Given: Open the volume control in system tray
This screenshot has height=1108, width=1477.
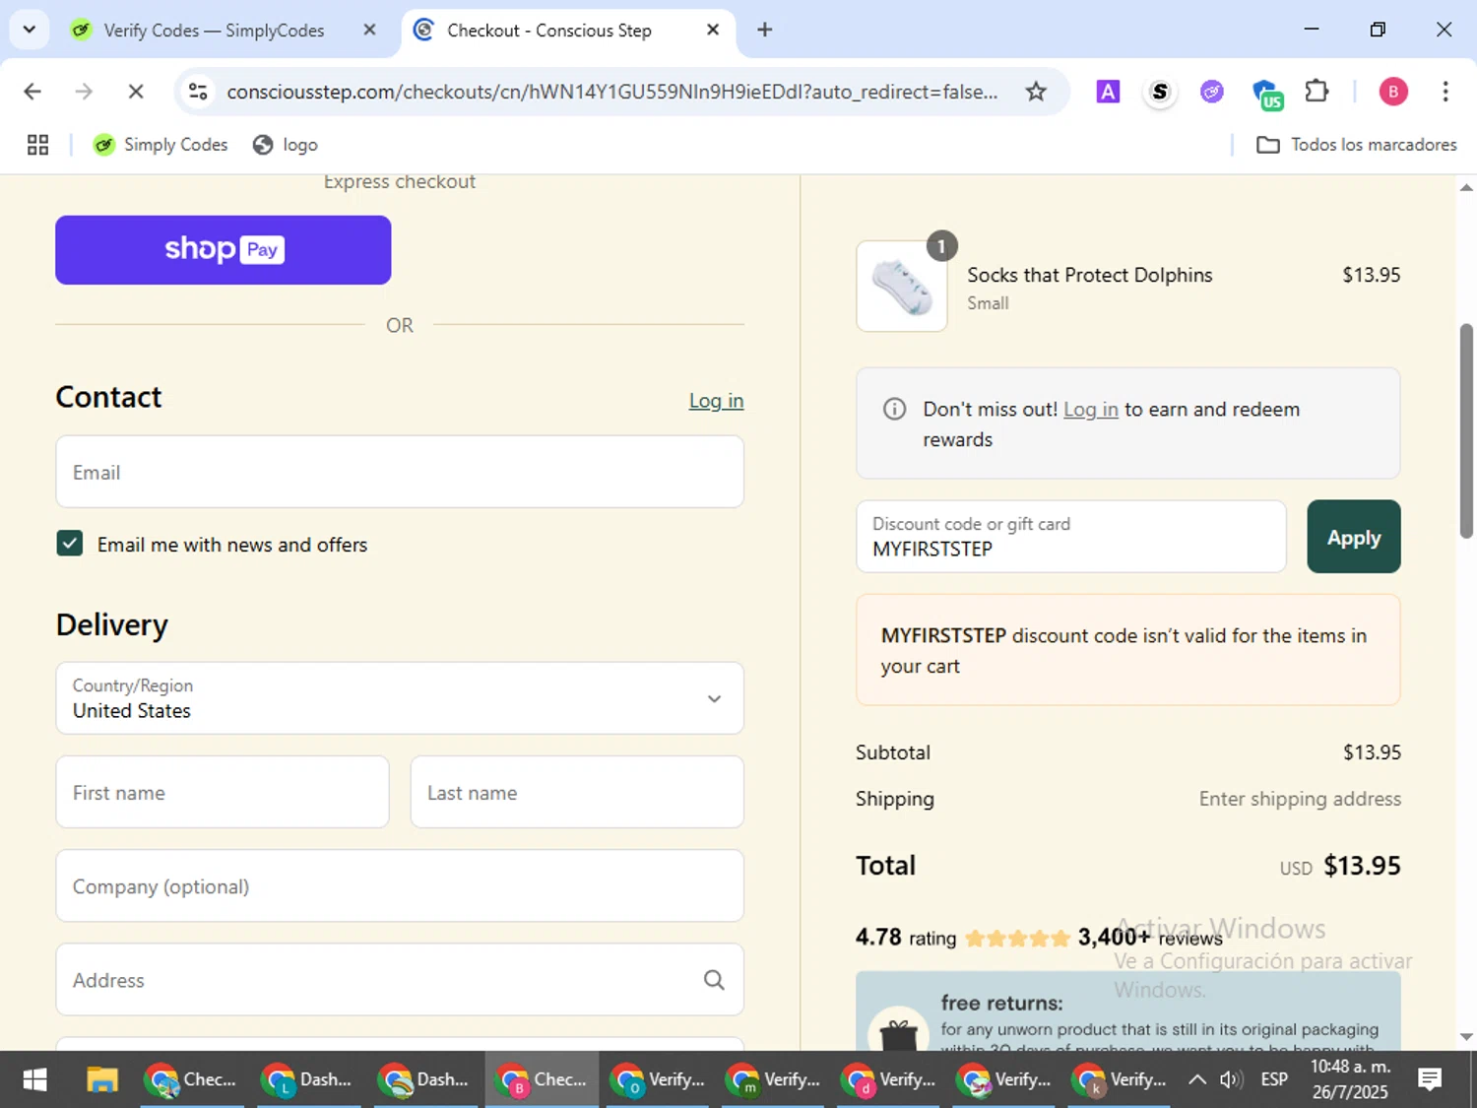Looking at the screenshot, I should coord(1231,1080).
